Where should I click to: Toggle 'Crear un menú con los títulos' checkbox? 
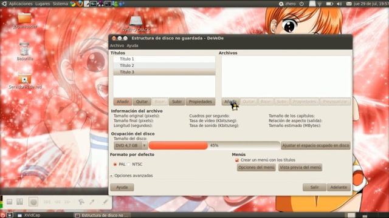pos(237,160)
